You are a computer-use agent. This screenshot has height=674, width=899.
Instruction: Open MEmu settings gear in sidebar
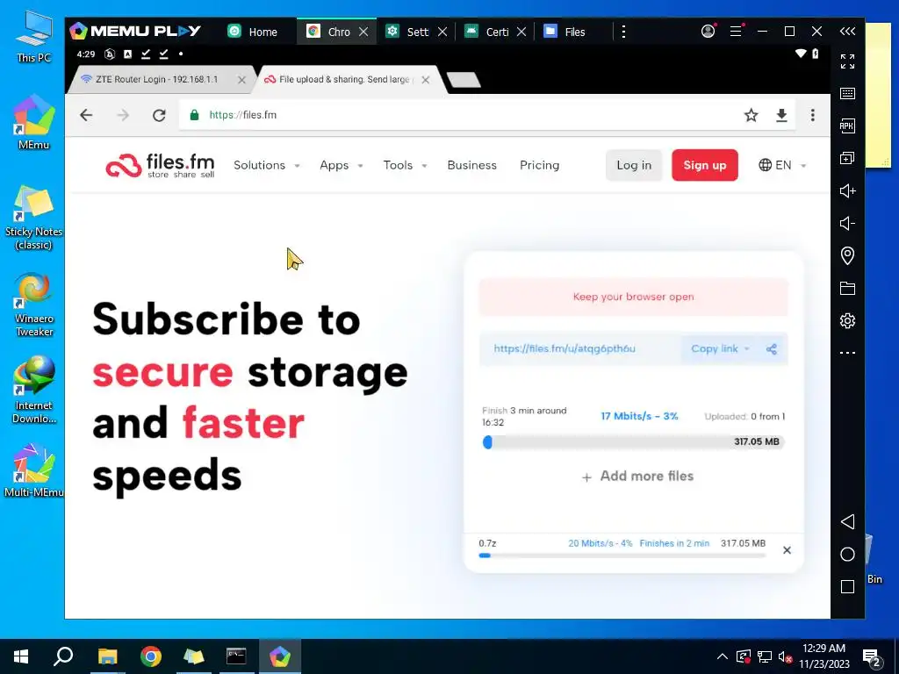click(x=847, y=320)
